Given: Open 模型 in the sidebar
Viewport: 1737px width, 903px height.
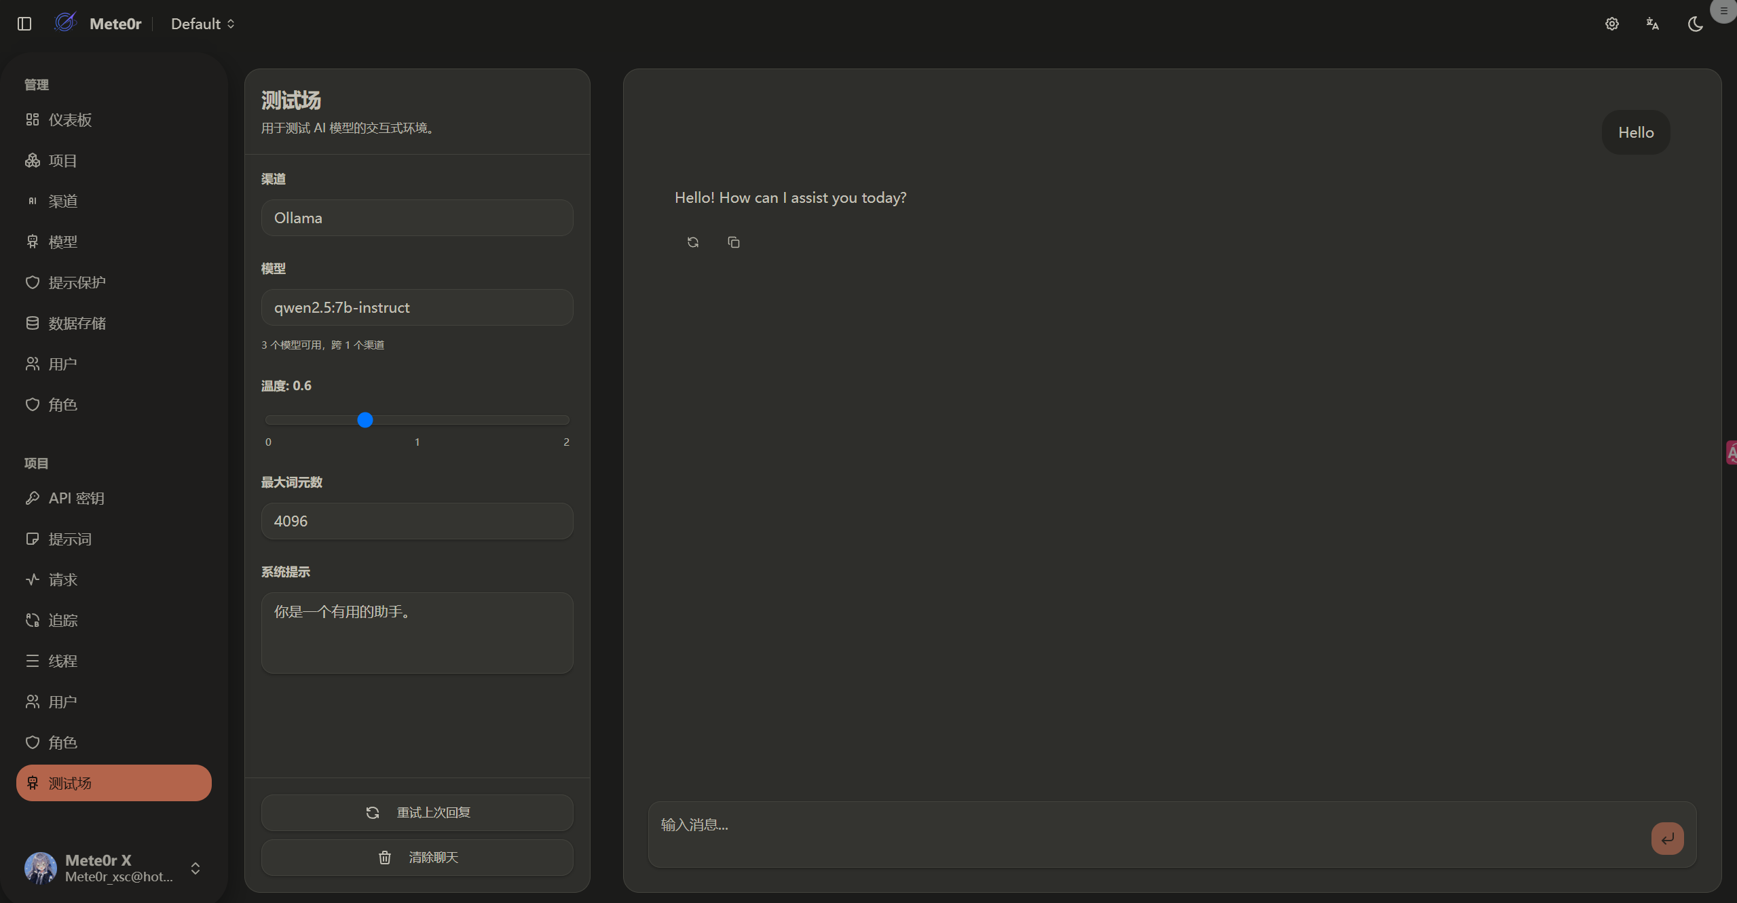Looking at the screenshot, I should [114, 242].
